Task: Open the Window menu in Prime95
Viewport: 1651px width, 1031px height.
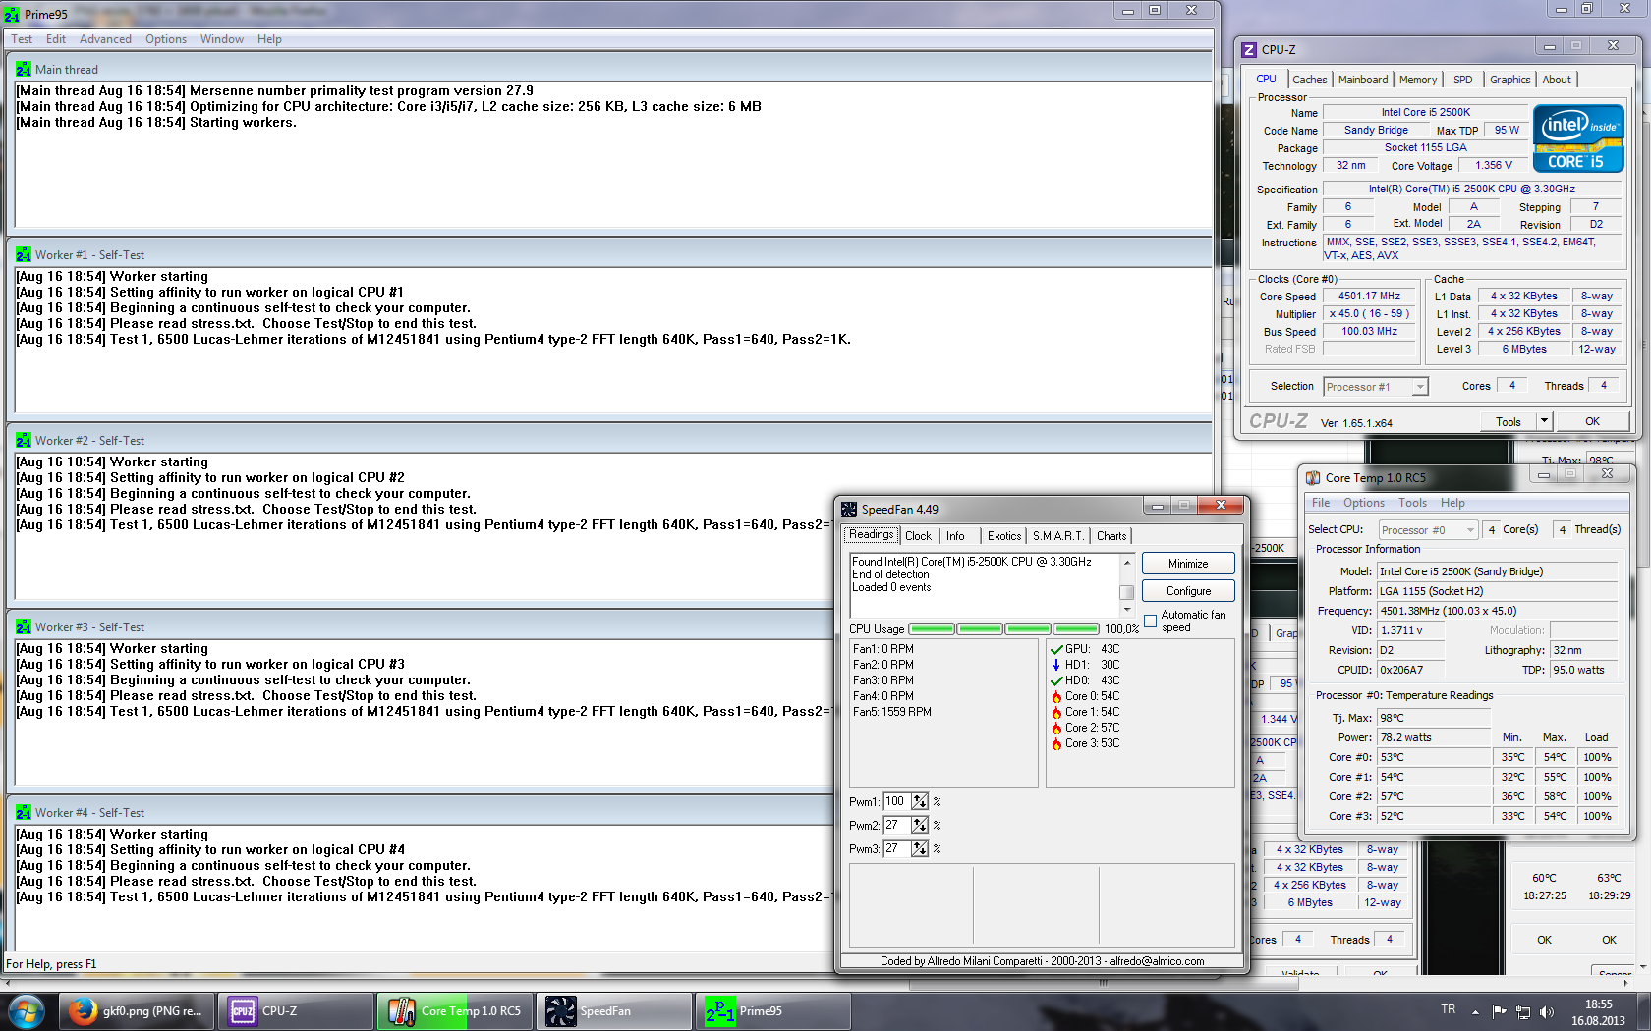Action: tap(221, 39)
